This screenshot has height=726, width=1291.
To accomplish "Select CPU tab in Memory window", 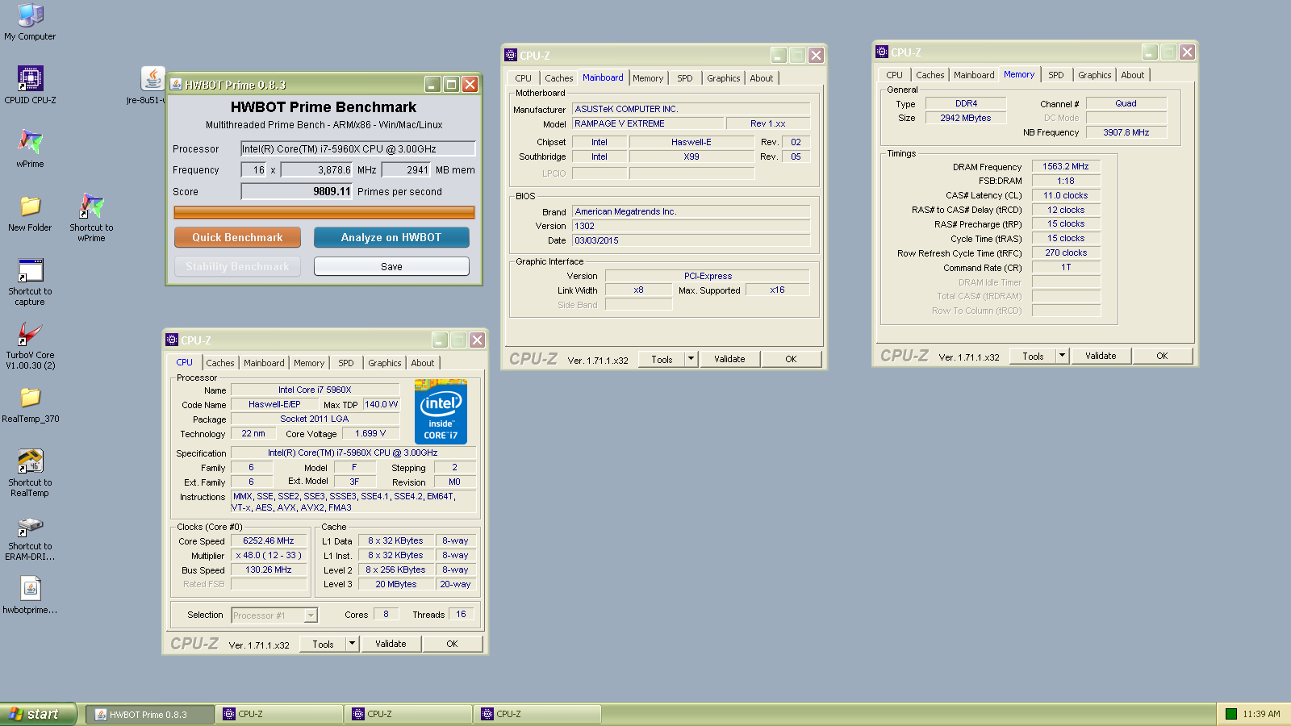I will 895,75.
